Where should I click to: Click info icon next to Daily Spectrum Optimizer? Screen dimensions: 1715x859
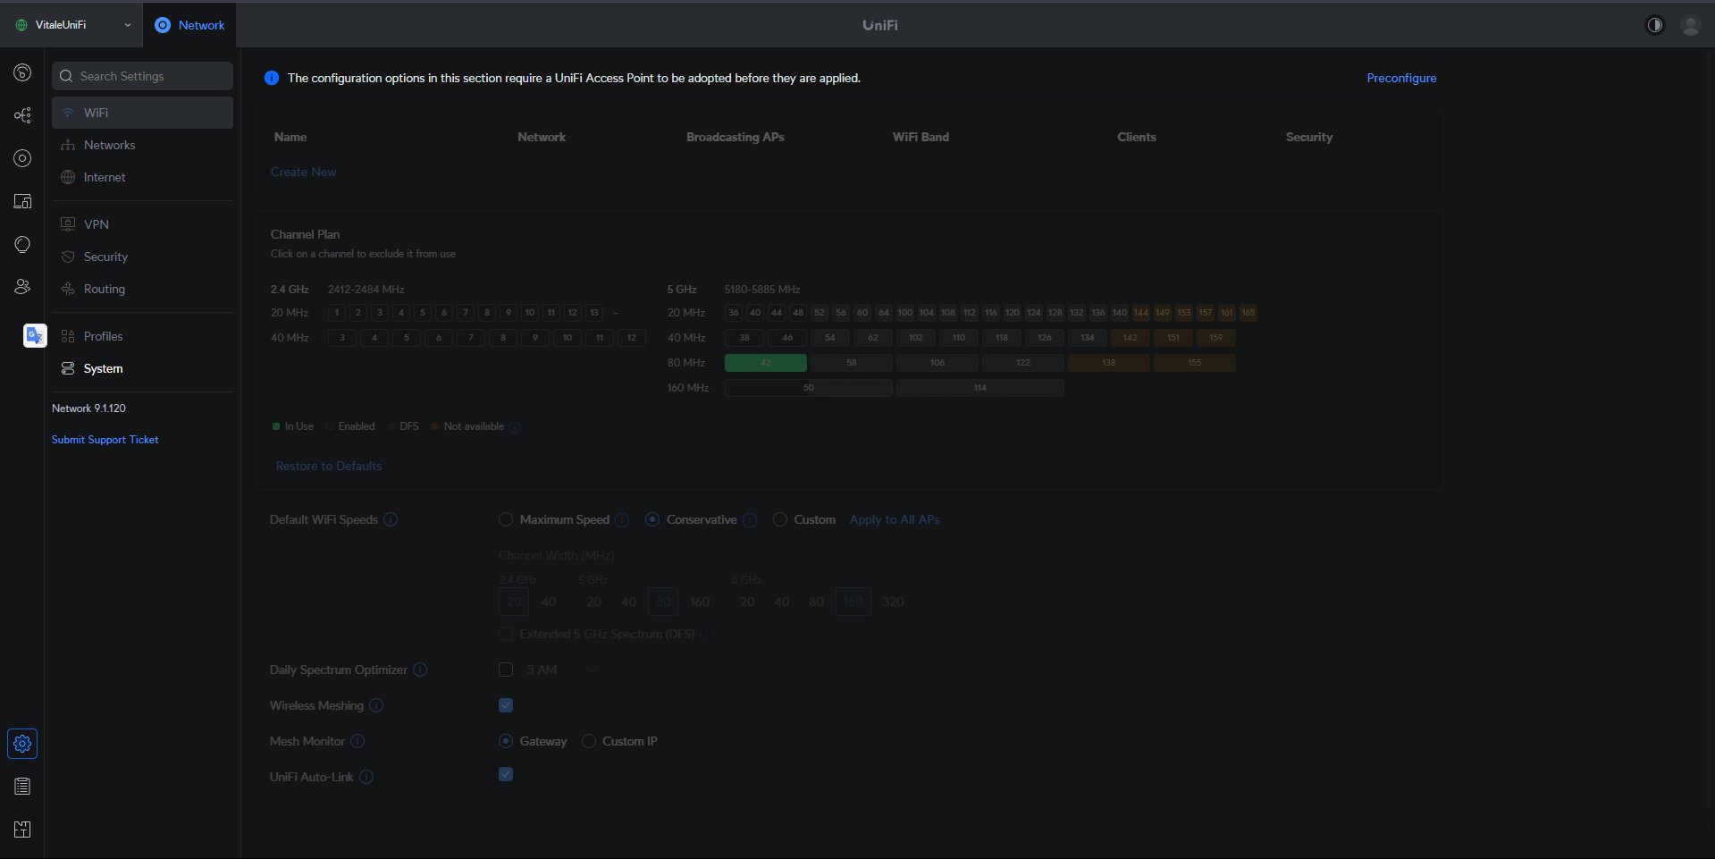[x=420, y=670]
